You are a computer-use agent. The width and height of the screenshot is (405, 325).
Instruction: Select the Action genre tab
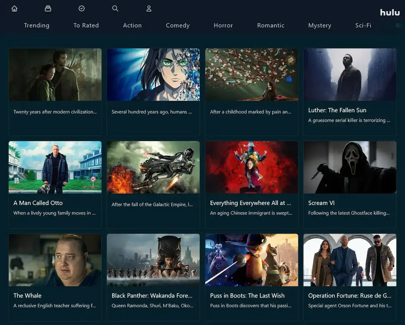pos(132,25)
